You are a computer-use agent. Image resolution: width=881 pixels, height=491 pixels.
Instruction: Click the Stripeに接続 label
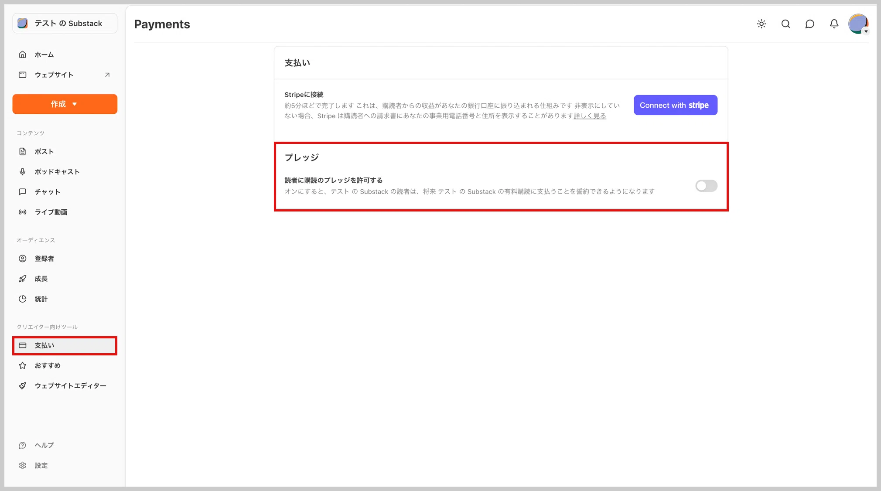click(304, 95)
